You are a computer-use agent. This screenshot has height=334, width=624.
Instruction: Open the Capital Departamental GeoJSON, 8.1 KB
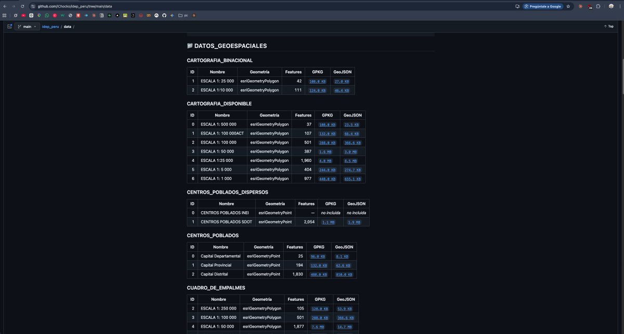343,256
